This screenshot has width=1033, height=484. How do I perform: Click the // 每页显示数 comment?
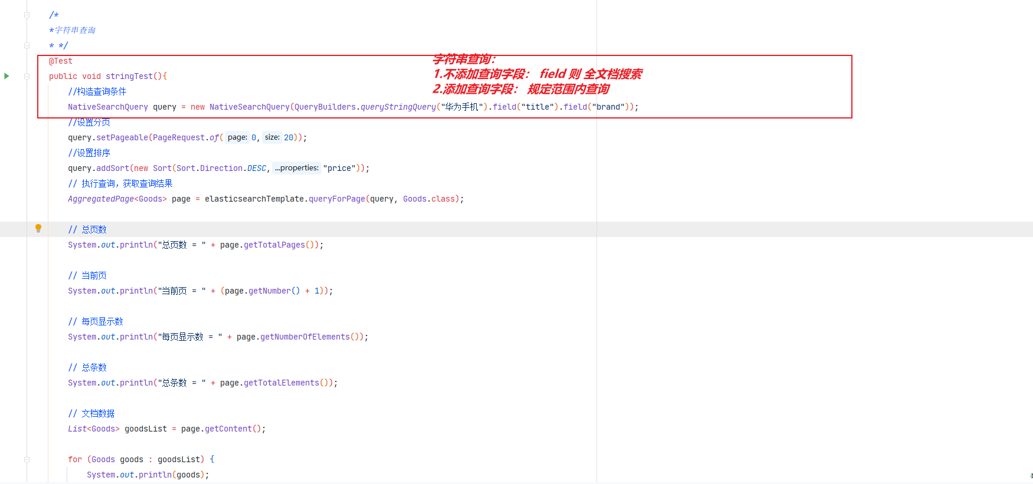[x=96, y=321]
